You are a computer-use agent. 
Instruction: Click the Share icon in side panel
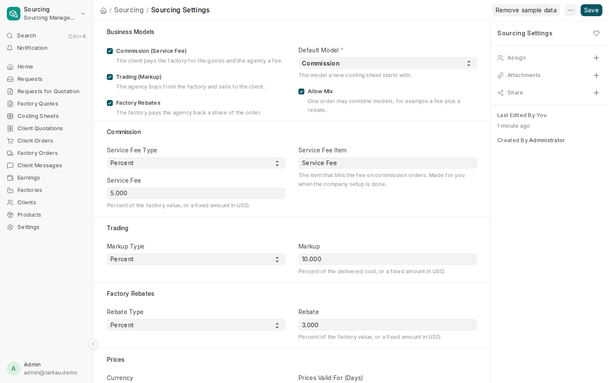point(501,93)
